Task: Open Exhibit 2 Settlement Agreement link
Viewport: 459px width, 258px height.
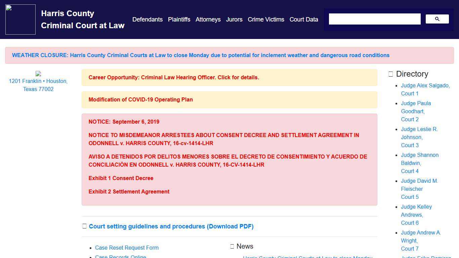Action: [129, 192]
